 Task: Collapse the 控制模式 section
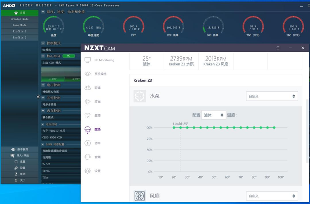click(x=43, y=43)
